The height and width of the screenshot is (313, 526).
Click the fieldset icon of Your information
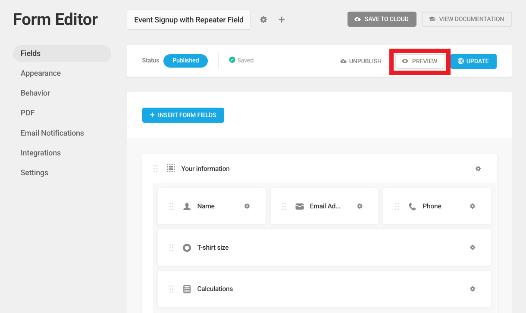(171, 168)
